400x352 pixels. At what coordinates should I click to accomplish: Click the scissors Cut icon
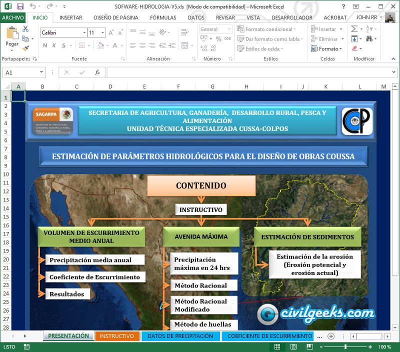click(x=25, y=29)
